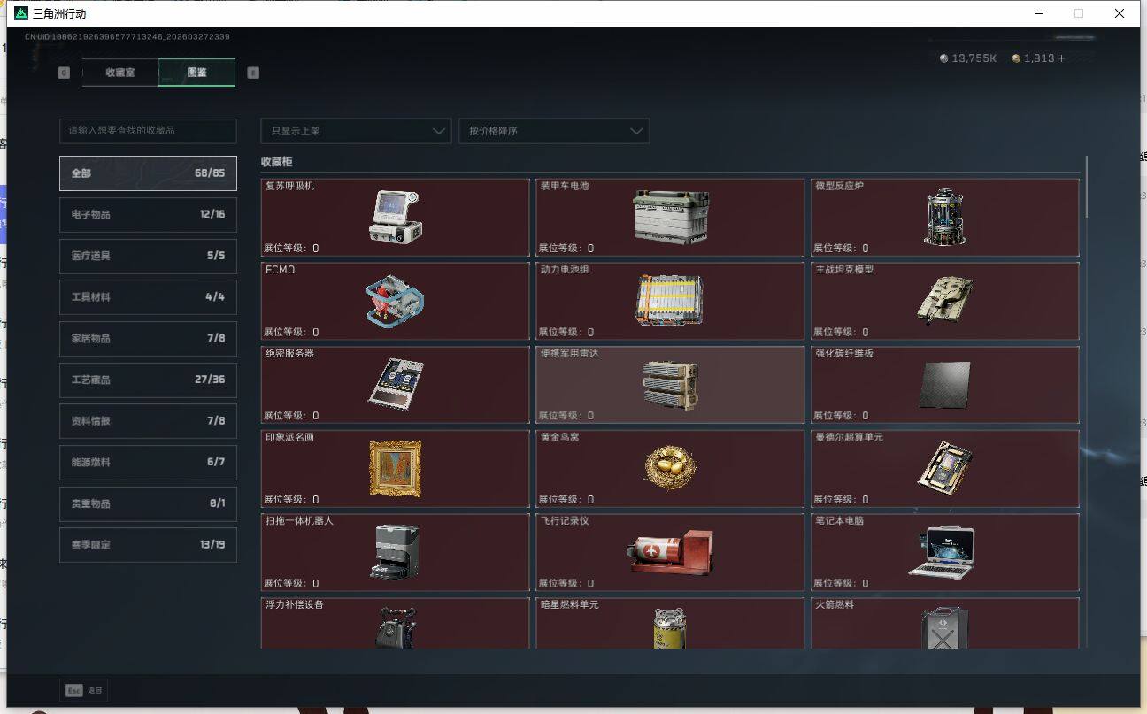This screenshot has width=1147, height=714.
Task: Click the ECMO machine item
Action: [396, 301]
